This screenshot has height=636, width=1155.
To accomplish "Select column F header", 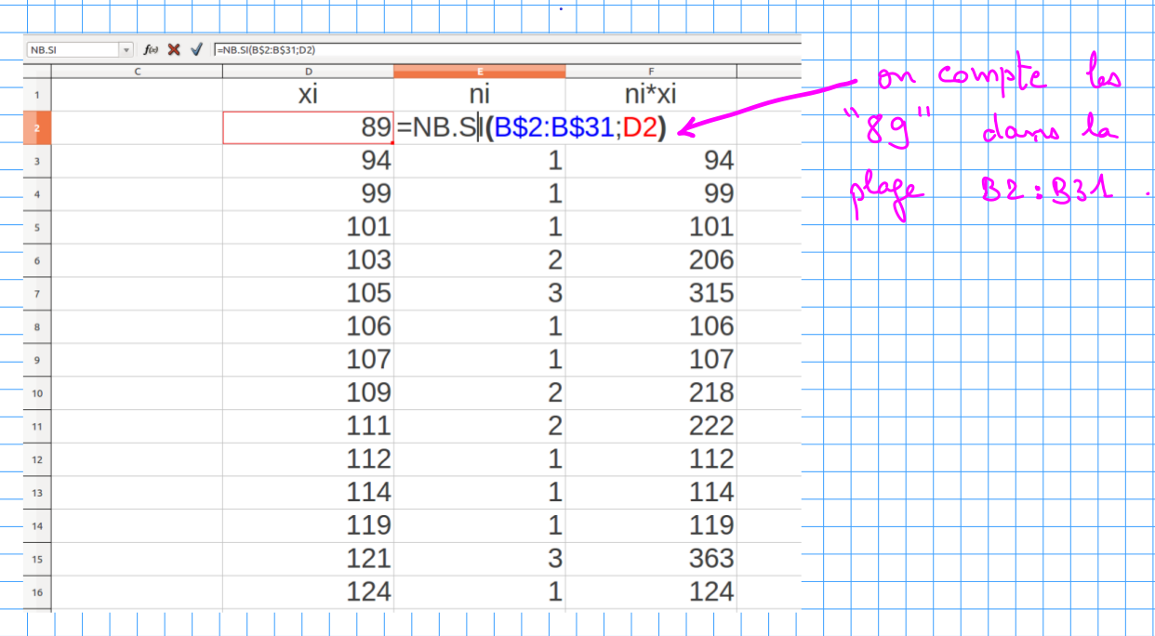I will coord(650,72).
